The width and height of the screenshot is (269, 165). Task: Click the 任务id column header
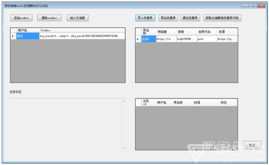click(148, 102)
